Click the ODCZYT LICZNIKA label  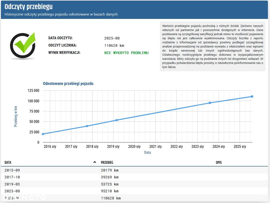63,45
